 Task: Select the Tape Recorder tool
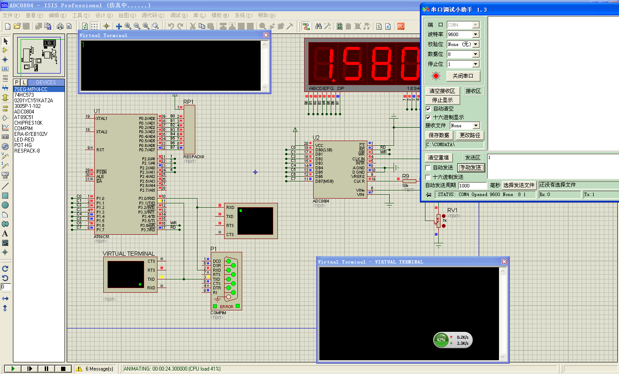click(x=5, y=137)
